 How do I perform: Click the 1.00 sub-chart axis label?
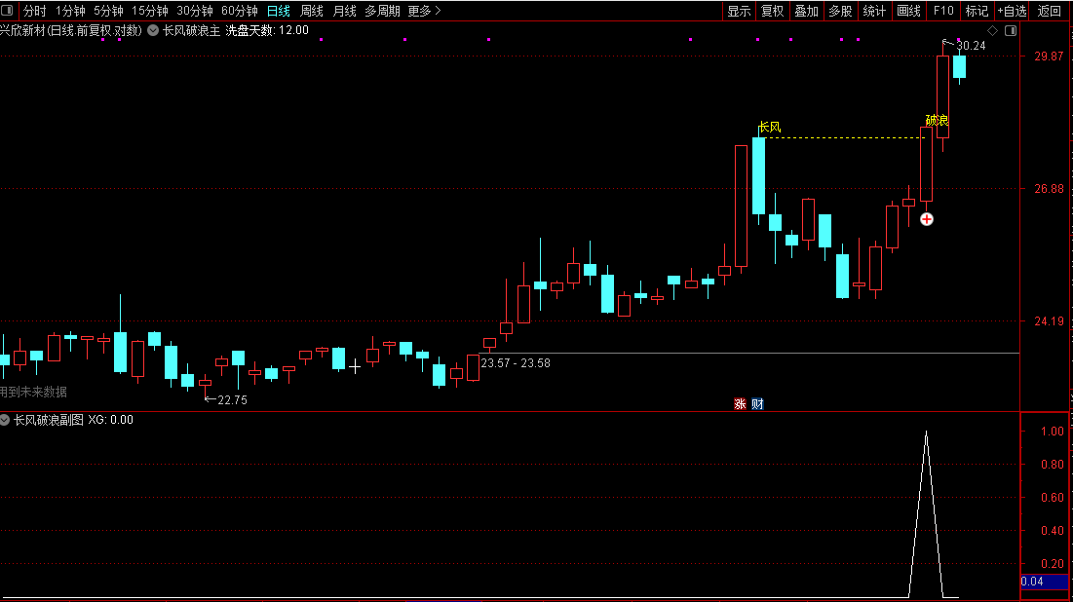click(x=1053, y=432)
